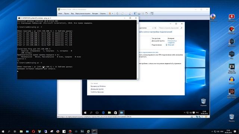Open the address bar dropdown in Network Center

pos(153,28)
